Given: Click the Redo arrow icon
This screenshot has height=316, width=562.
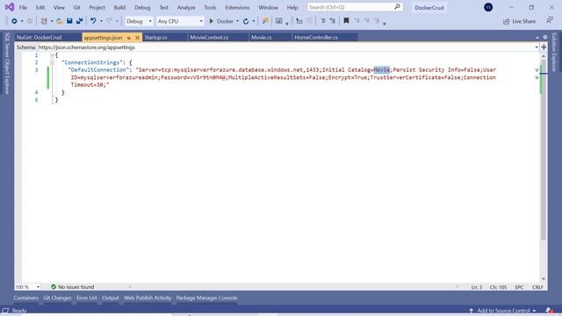Looking at the screenshot, I should [x=110, y=21].
